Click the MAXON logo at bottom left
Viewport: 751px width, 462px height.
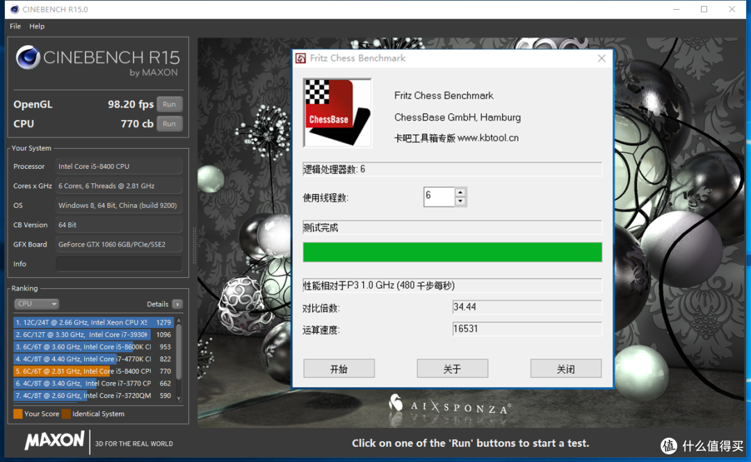(x=54, y=440)
